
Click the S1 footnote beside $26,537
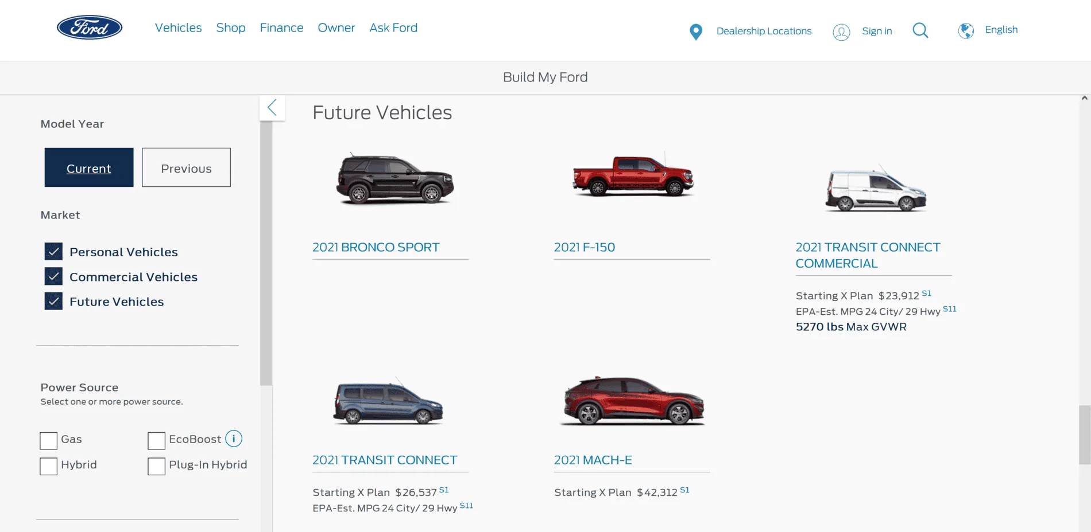point(444,490)
